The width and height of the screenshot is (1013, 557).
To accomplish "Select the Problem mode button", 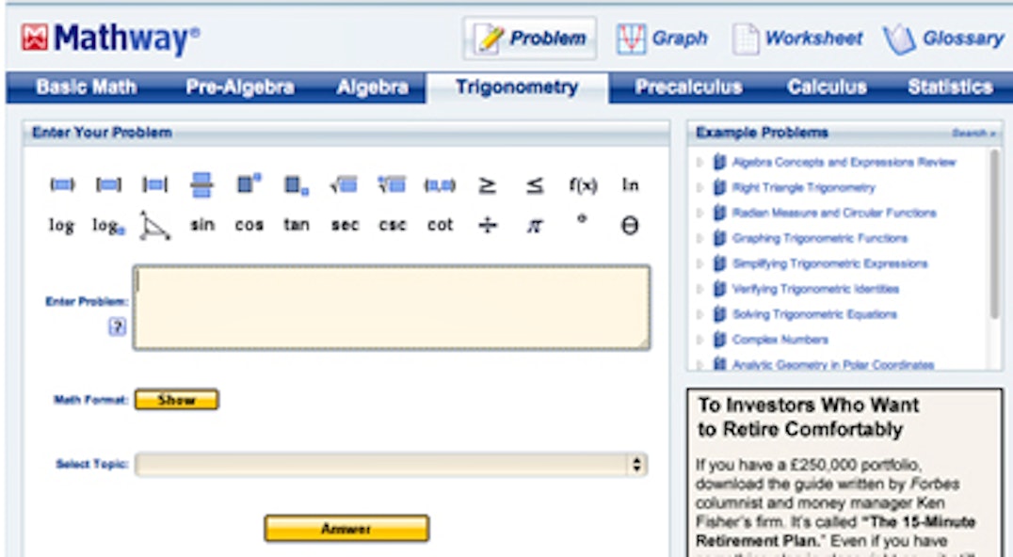I will coord(530,38).
